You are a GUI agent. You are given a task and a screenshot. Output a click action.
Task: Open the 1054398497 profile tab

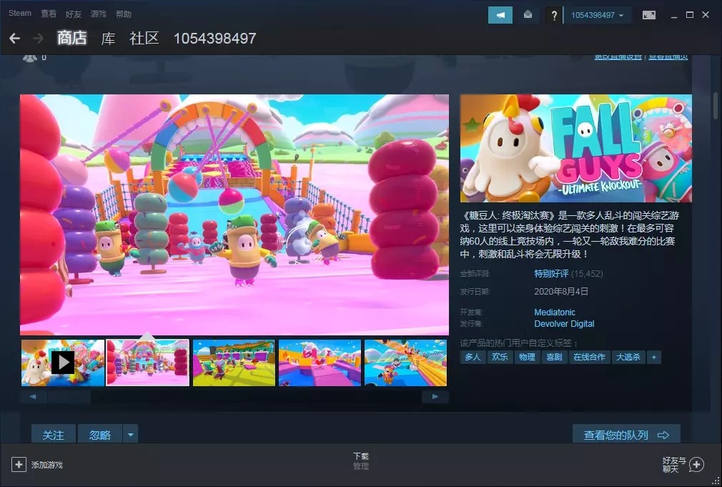[x=214, y=39]
